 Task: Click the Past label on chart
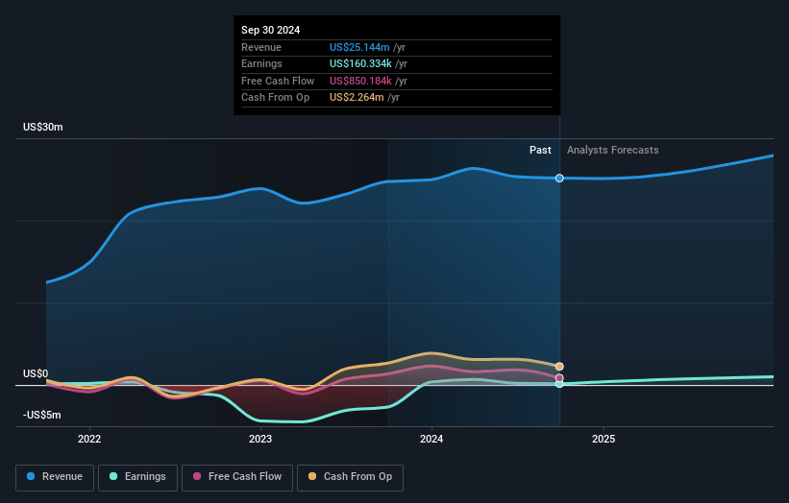pyautogui.click(x=540, y=151)
